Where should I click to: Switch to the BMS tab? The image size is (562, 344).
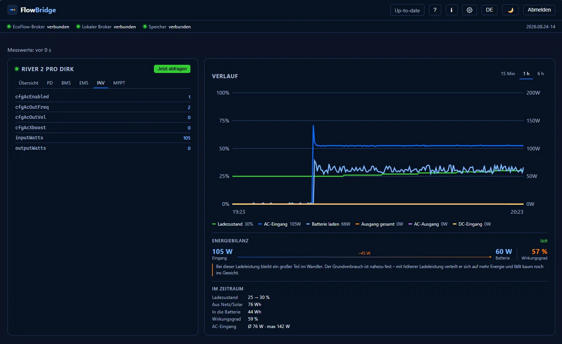66,83
